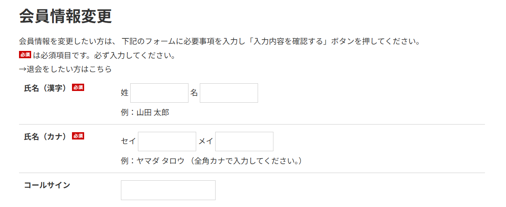Click the 例：山田 太郎 example text
This screenshot has height=207, width=506.
pos(145,112)
